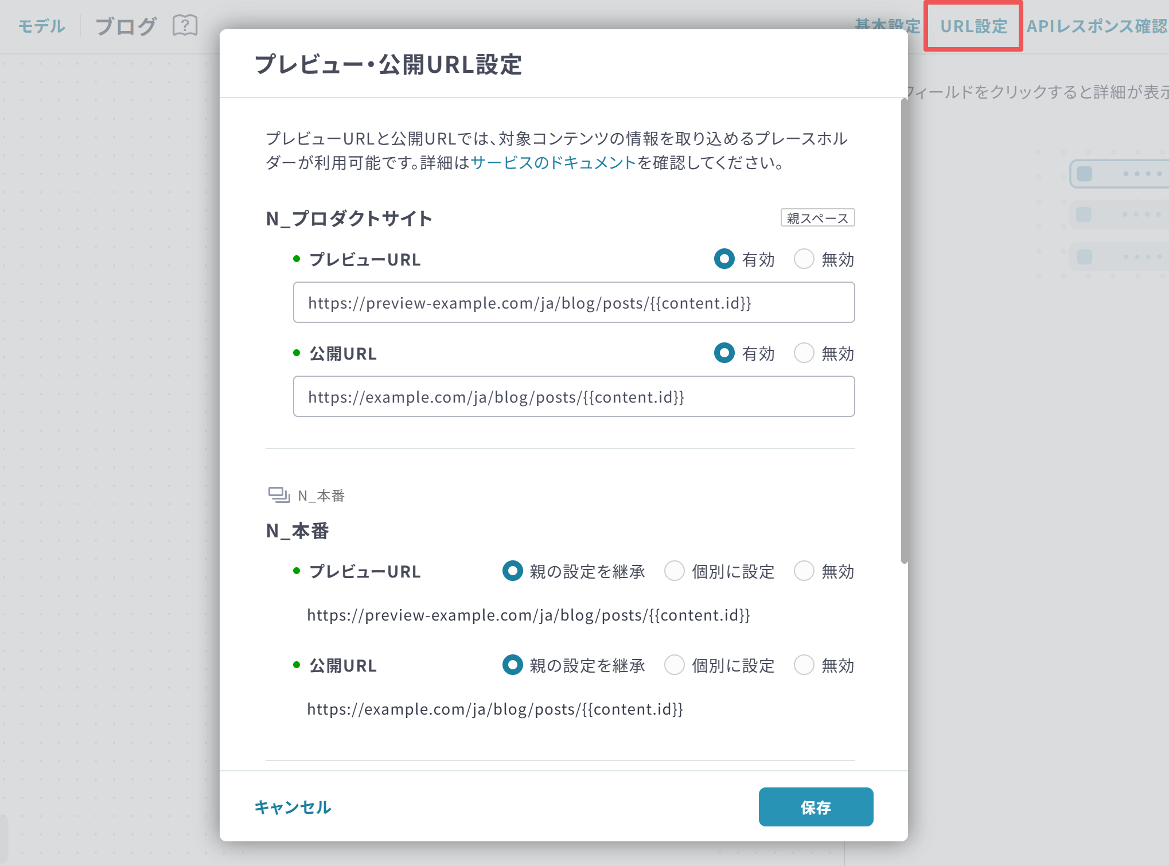
Task: Open the サービスのドキュメント link
Action: coord(554,163)
